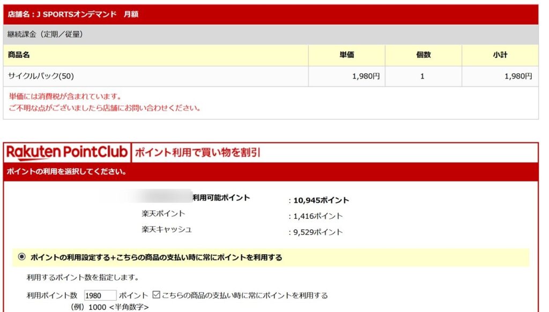Click the 単価 column header
Screen dimensions: 549x312
point(347,55)
